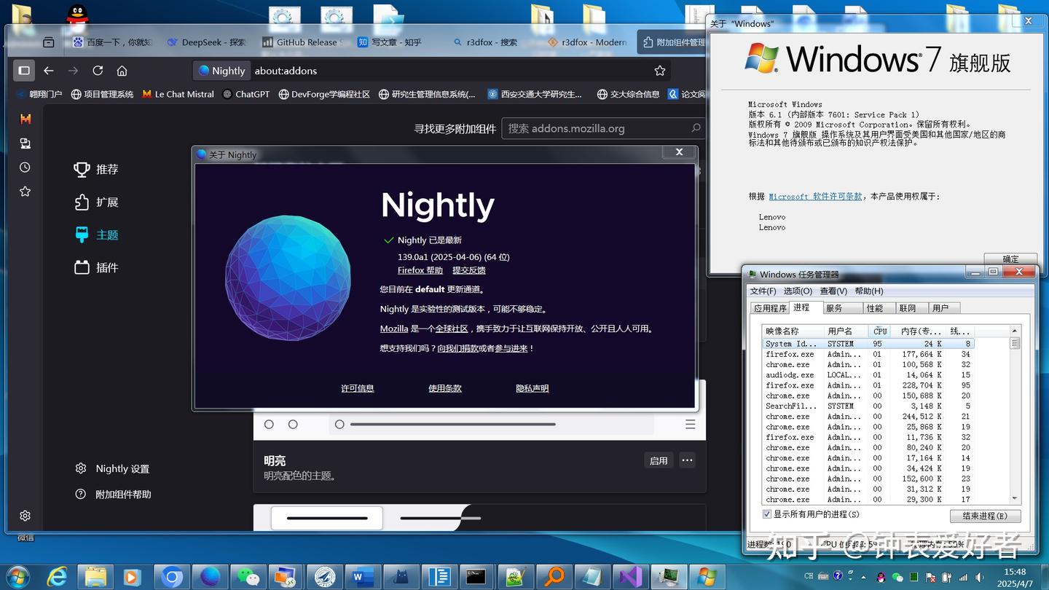Viewport: 1049px width, 590px height.
Task: Open the 查看(V) menu in Task Manager
Action: click(x=833, y=291)
